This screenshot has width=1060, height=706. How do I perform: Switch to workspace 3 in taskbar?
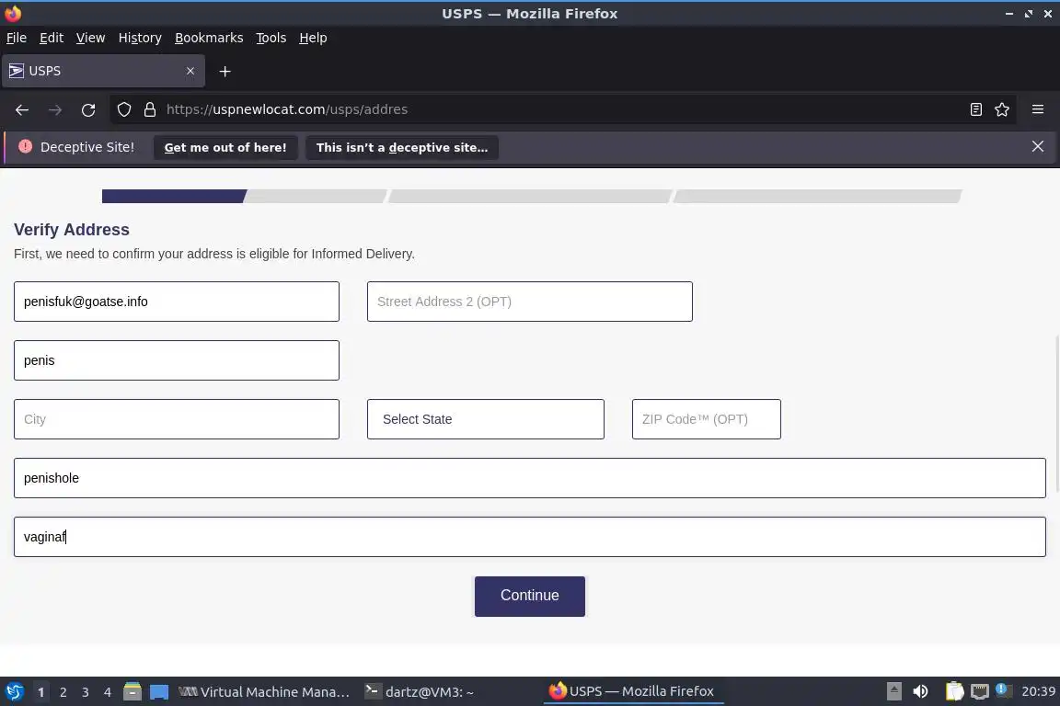coord(86,692)
